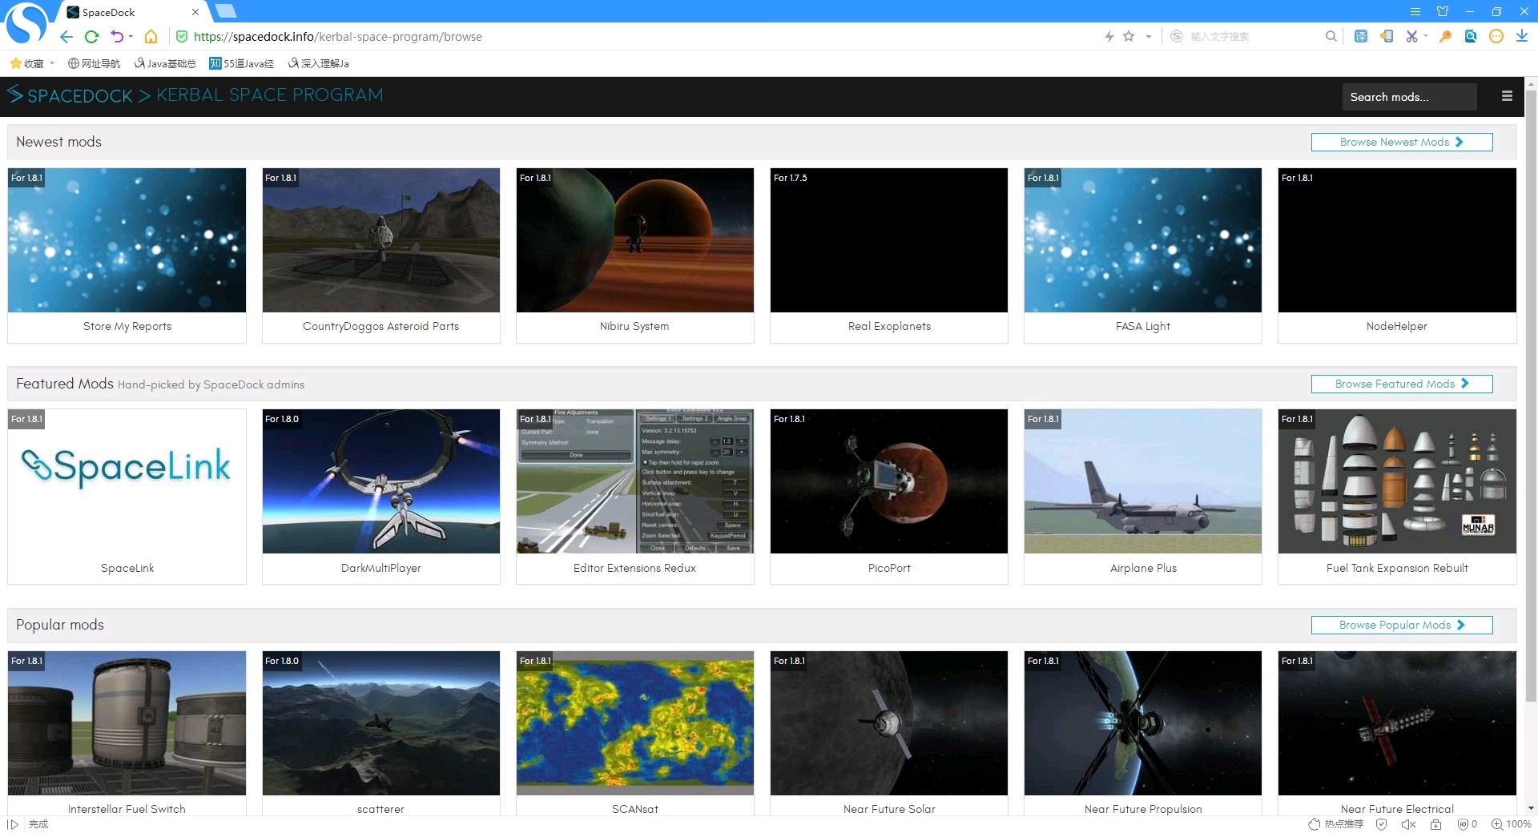Click the AD blocker shield icon
This screenshot has height=833, width=1538.
coord(1463,824)
